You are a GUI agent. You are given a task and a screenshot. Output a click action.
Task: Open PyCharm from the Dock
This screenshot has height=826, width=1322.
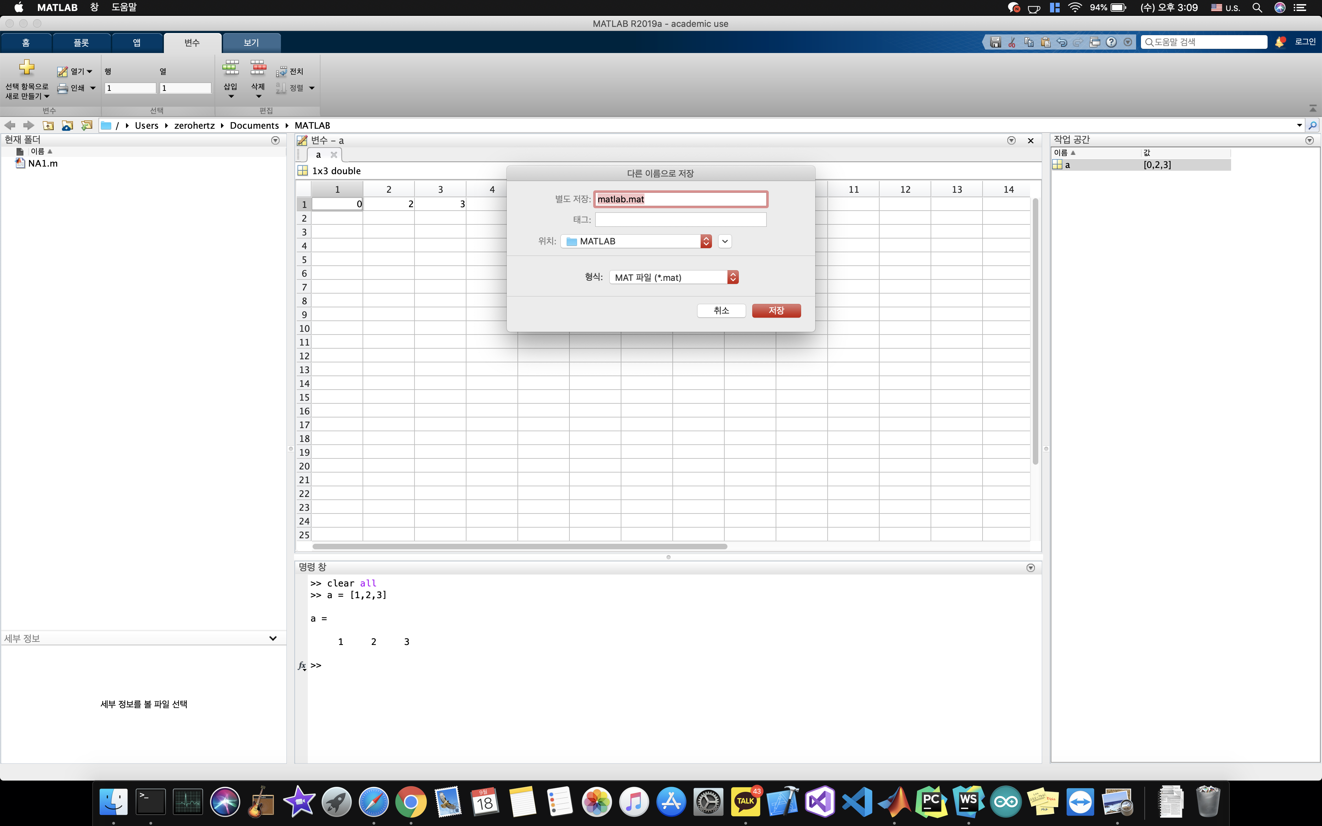coord(931,802)
